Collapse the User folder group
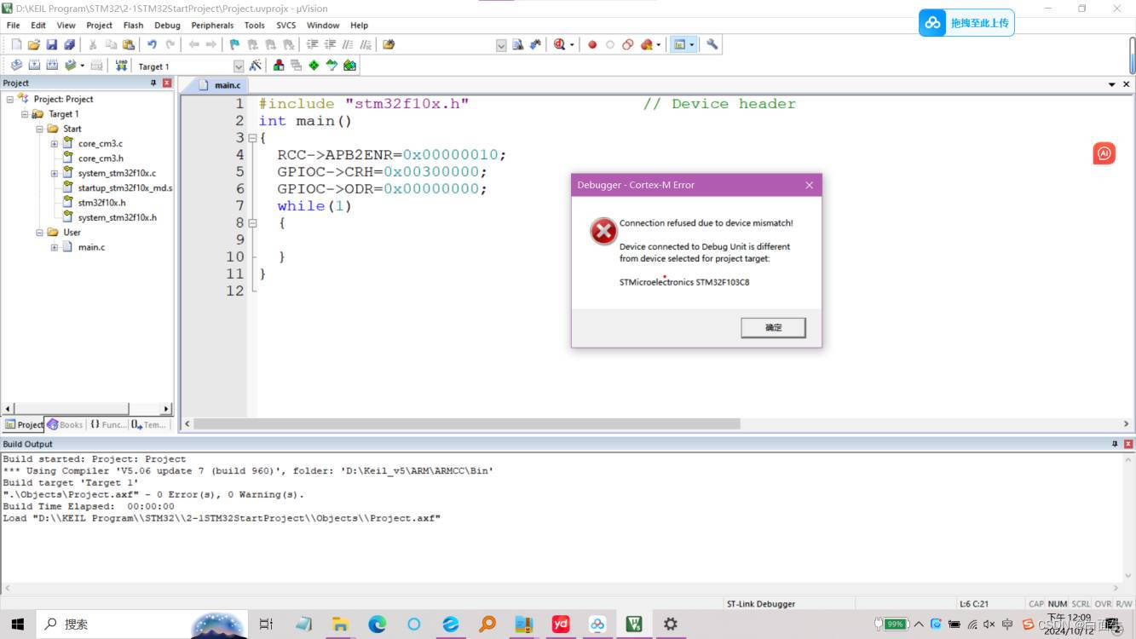1136x639 pixels. coord(39,232)
